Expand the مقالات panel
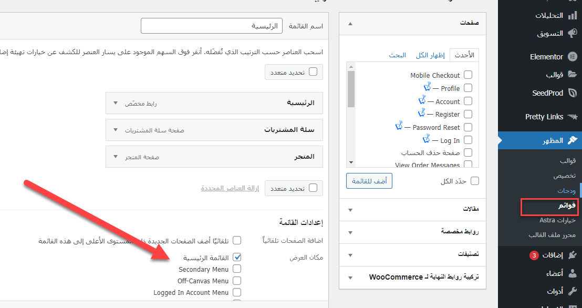 [413, 210]
